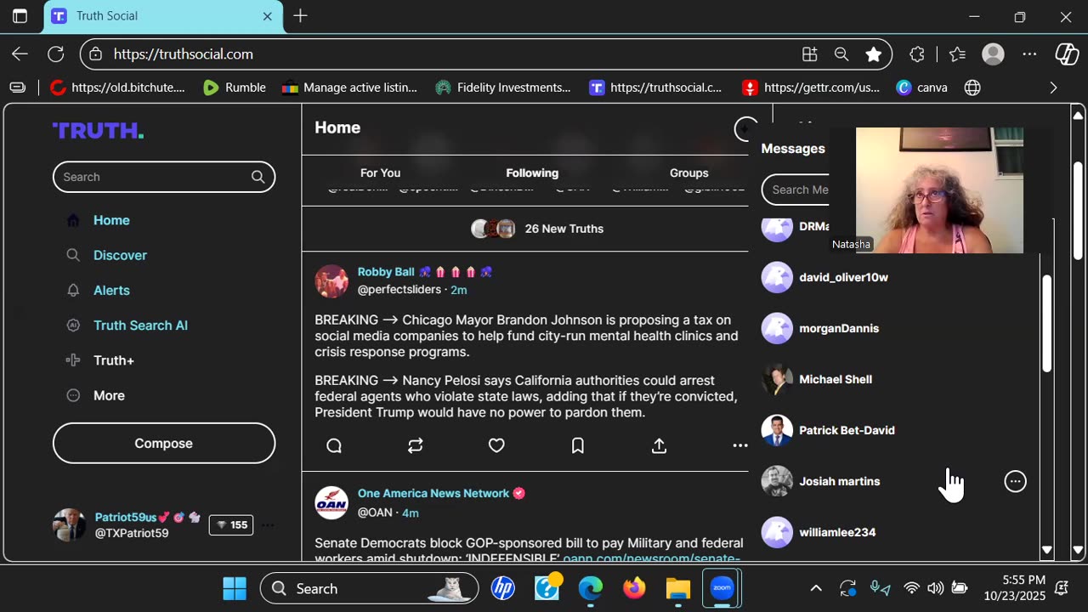Open options for Josiah martins chat

coord(1015,481)
